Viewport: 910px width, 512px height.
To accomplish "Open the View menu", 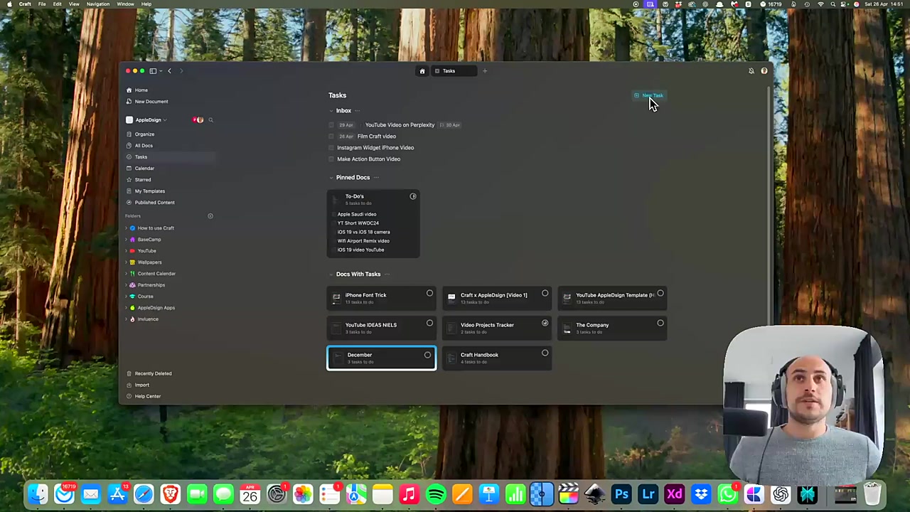I will point(74,4).
